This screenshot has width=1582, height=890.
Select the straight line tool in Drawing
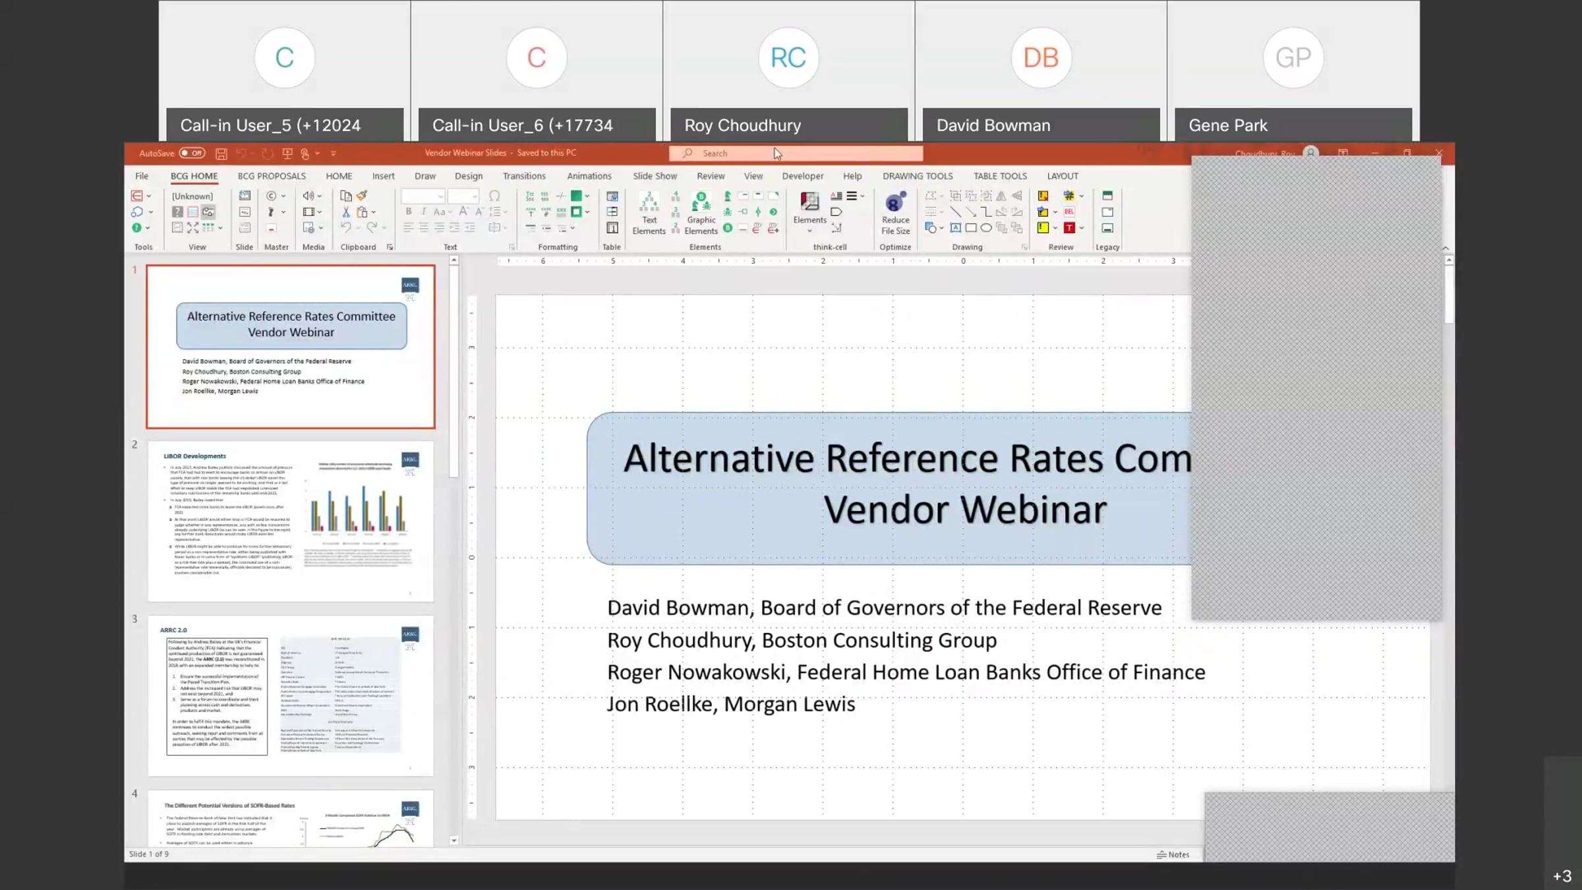coord(955,212)
